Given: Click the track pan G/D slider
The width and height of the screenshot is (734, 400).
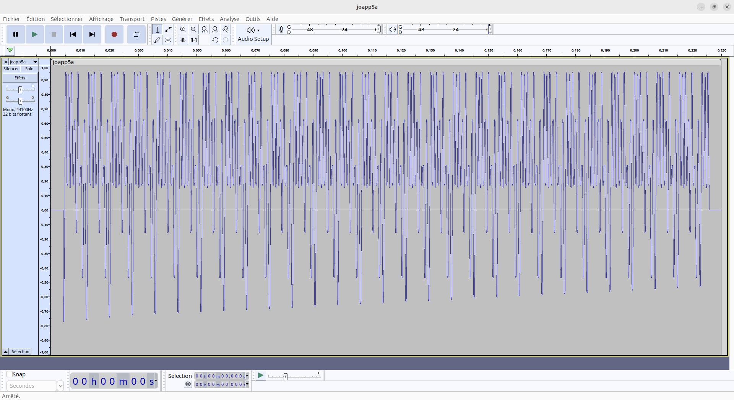Looking at the screenshot, I should click(x=20, y=101).
